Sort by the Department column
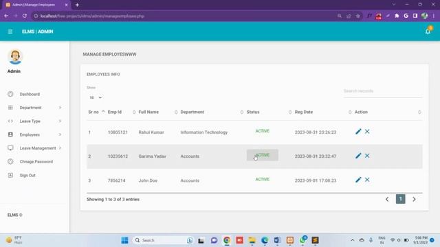This screenshot has height=247, width=440. click(212, 112)
